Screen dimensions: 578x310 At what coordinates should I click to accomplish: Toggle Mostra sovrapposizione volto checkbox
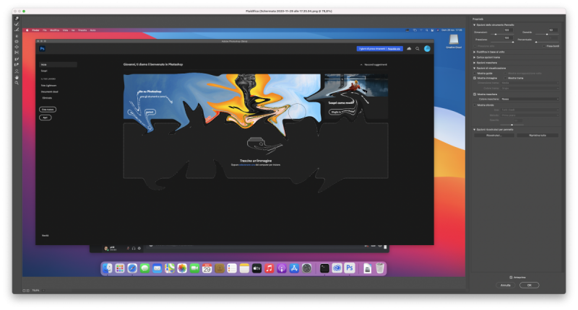click(505, 74)
